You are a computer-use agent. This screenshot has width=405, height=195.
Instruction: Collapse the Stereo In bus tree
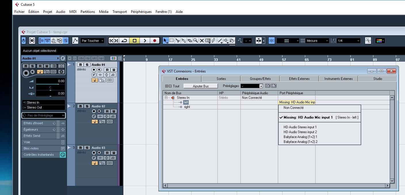tap(166, 98)
